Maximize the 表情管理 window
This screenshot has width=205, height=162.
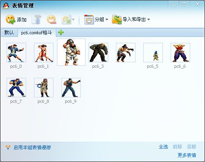pos(184,4)
